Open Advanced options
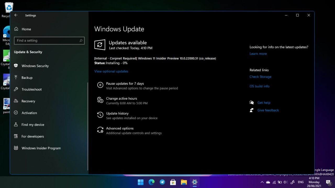 [120, 128]
